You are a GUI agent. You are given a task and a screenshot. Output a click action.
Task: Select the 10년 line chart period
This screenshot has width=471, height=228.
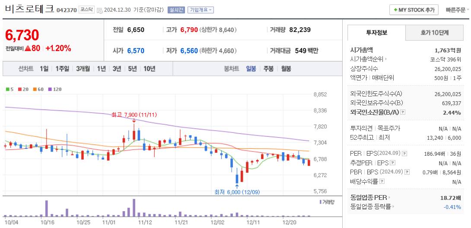(x=149, y=69)
